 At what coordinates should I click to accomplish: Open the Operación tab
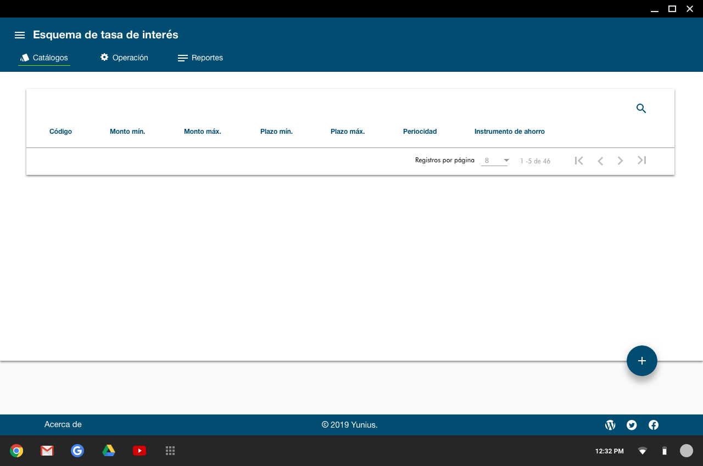(x=124, y=58)
